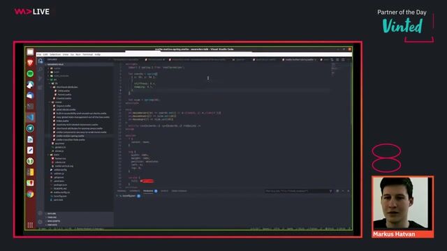Launch Files from the Ubuntu dock
447x251 pixels.
[30, 52]
